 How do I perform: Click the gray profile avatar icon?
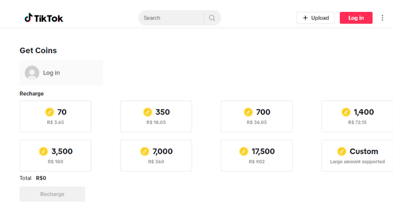pyautogui.click(x=32, y=73)
